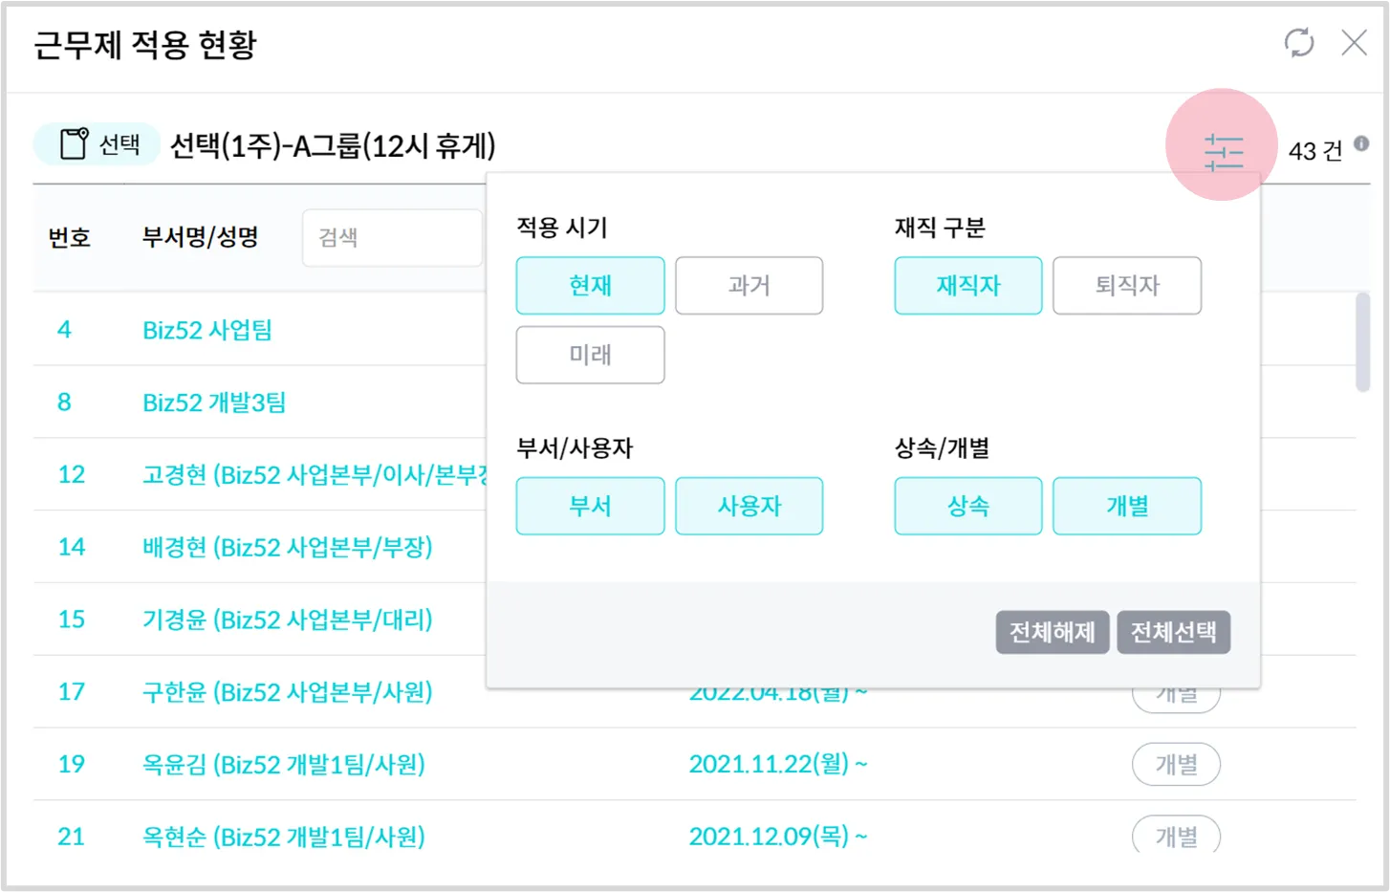Open the 선택 work schedule picker
This screenshot has height=892, width=1390.
pos(98,144)
